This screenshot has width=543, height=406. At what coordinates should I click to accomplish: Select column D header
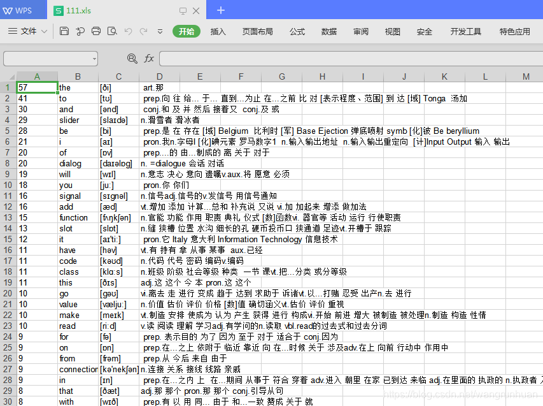click(159, 76)
